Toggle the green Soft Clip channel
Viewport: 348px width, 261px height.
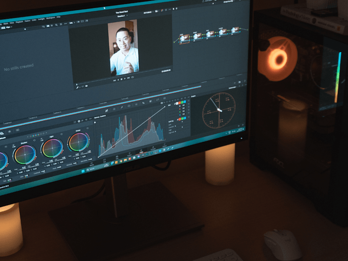click(x=182, y=118)
